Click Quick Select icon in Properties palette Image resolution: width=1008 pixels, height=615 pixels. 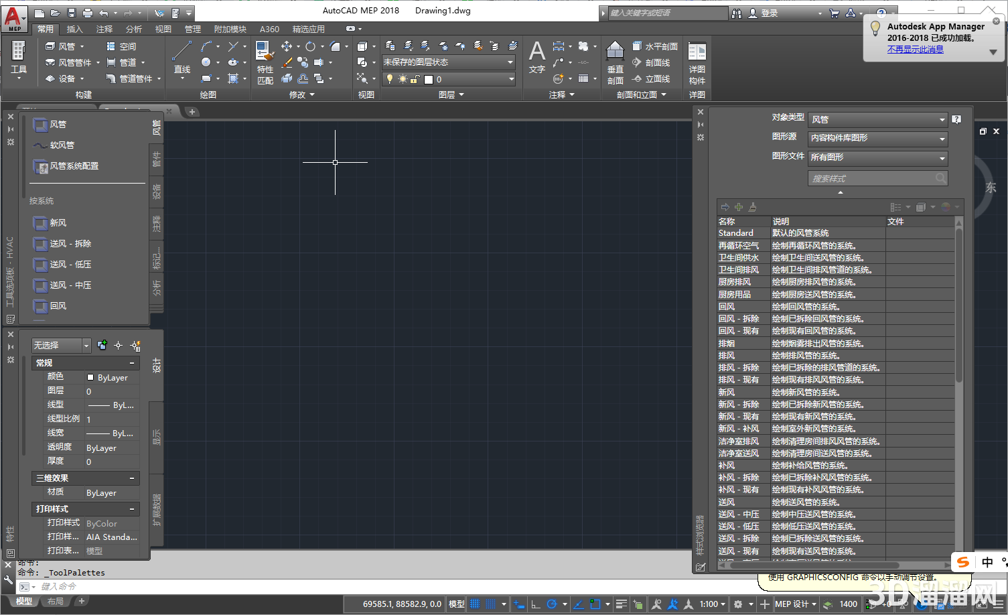(135, 345)
